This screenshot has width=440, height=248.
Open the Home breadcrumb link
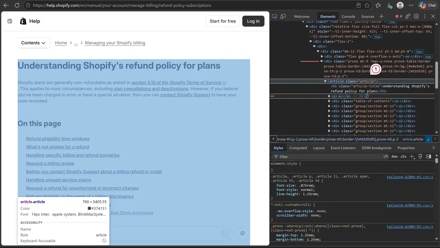(x=61, y=43)
